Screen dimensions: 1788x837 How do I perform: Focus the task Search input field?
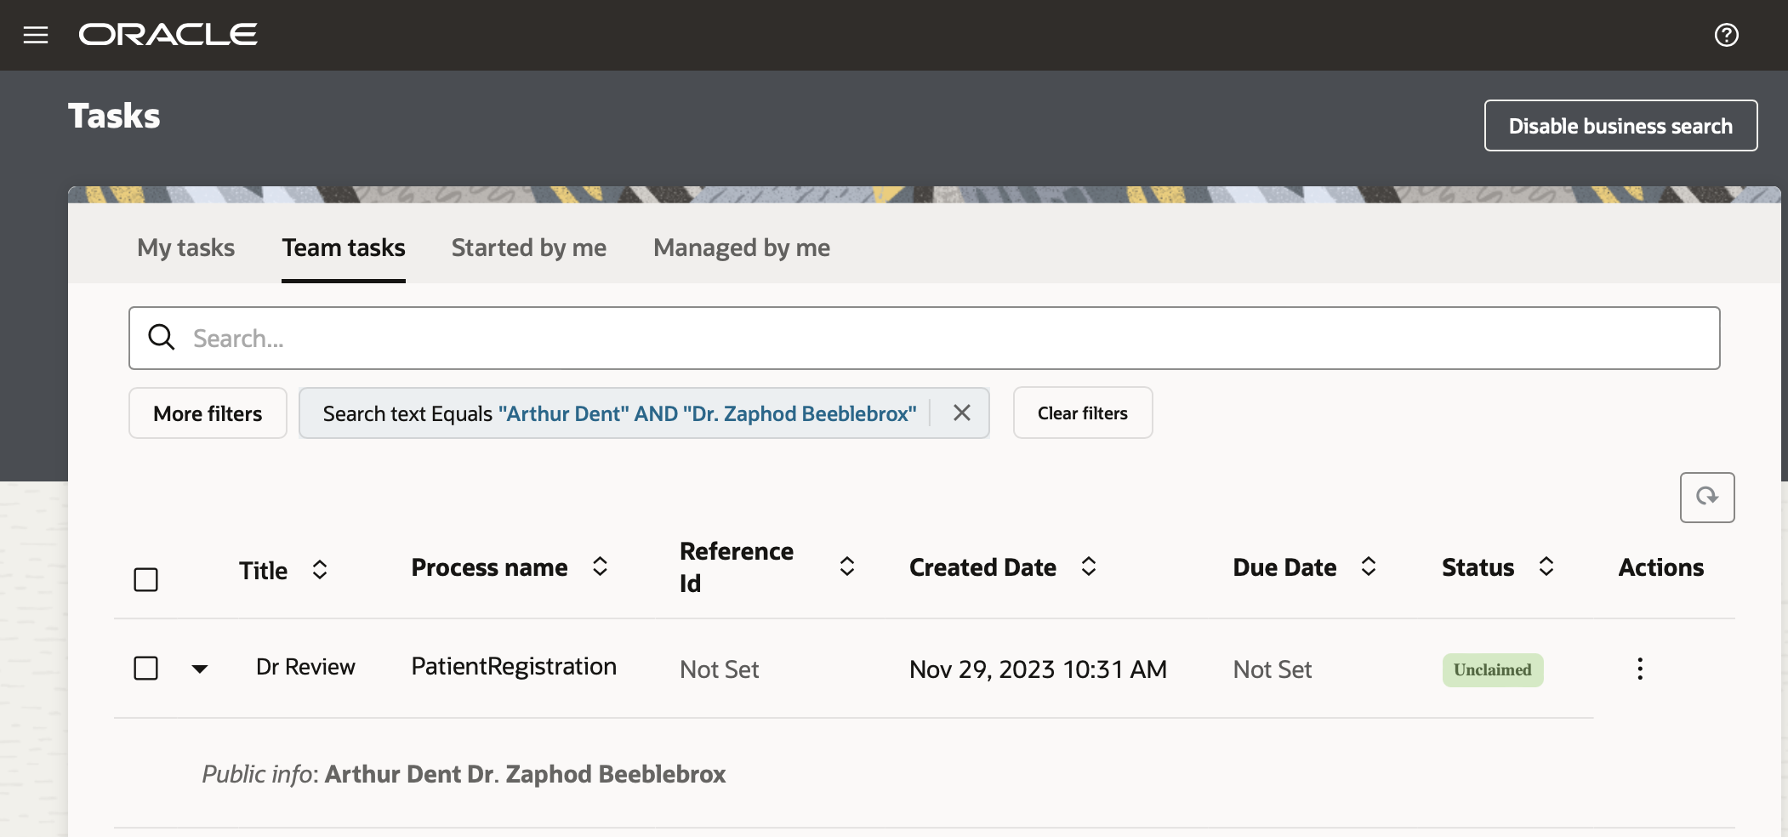click(x=936, y=339)
